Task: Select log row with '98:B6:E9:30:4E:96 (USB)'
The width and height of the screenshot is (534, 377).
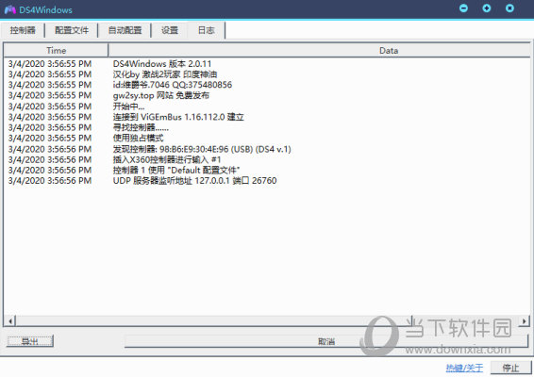Action: pyautogui.click(x=267, y=149)
